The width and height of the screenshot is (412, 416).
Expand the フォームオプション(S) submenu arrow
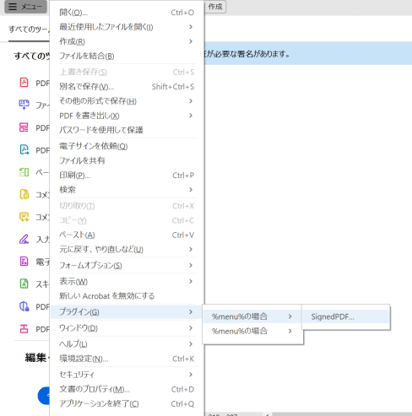click(x=191, y=266)
